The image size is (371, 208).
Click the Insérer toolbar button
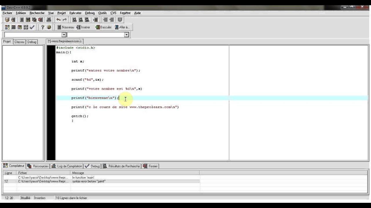point(83,27)
